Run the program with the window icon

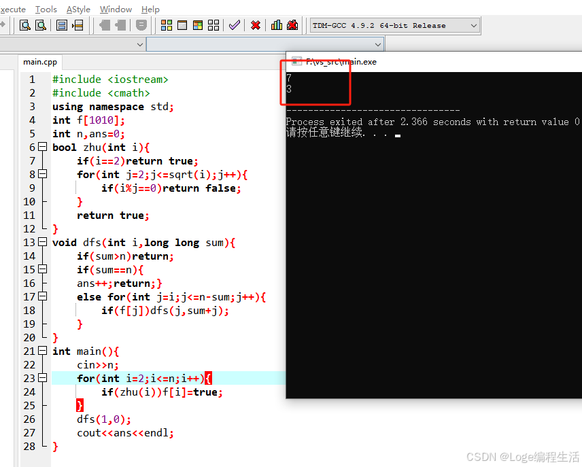(182, 25)
